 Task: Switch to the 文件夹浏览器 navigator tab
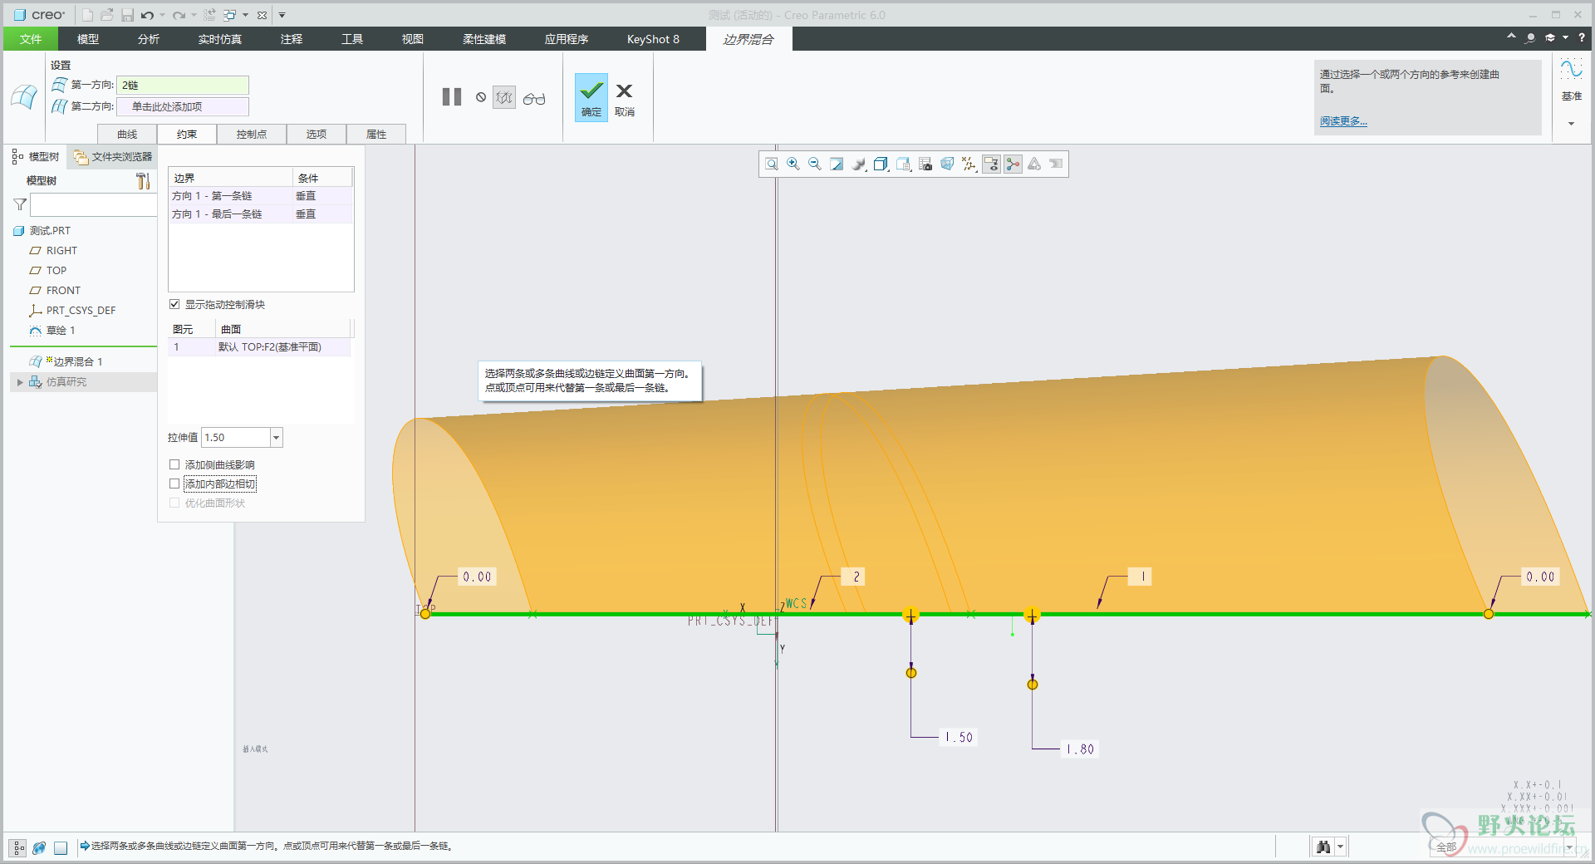pyautogui.click(x=112, y=156)
